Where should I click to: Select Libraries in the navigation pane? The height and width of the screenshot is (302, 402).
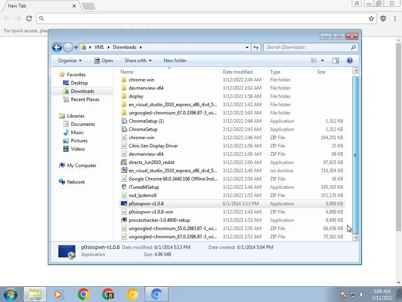pyautogui.click(x=76, y=116)
